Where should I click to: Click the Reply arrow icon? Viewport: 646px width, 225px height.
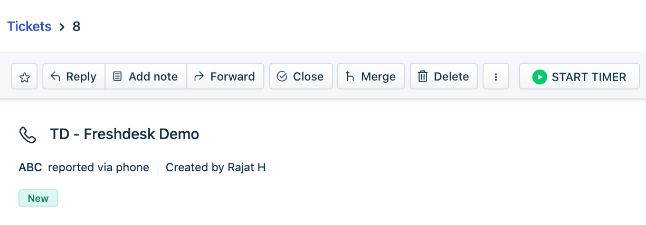tap(55, 77)
